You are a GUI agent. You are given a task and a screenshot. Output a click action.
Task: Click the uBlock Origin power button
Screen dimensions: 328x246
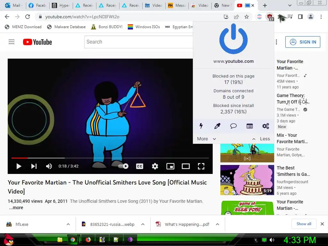click(234, 39)
